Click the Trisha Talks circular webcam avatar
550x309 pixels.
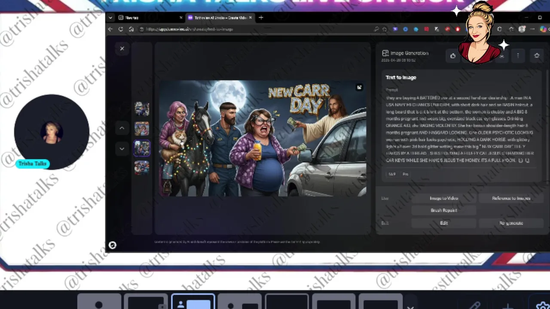[52, 132]
